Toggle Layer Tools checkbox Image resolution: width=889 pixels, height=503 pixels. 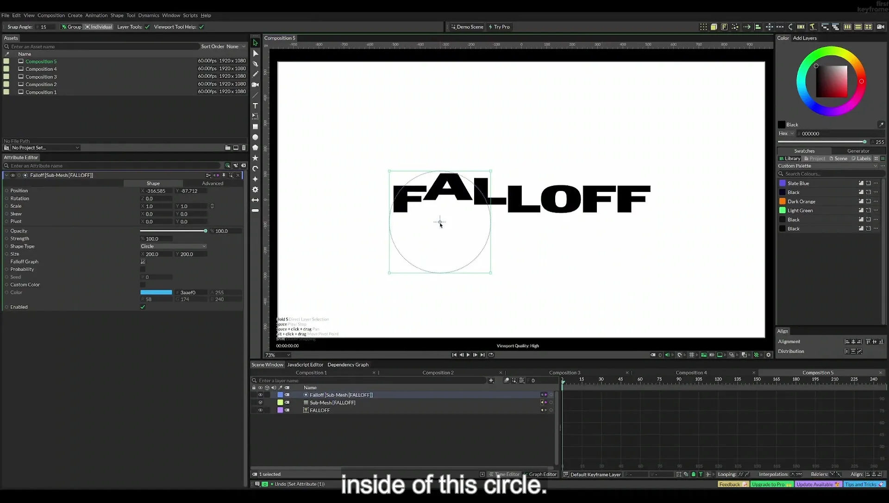(147, 27)
